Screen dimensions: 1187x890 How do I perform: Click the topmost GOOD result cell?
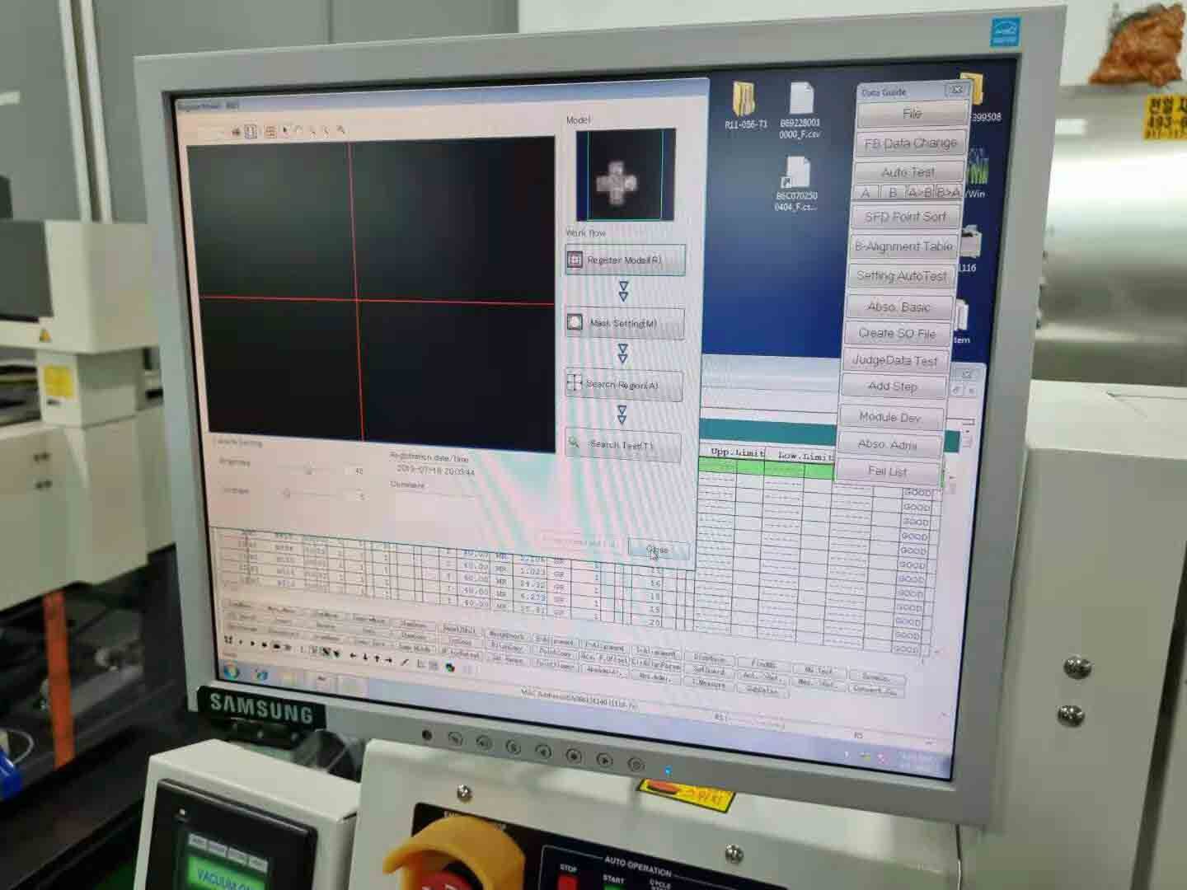click(x=917, y=493)
